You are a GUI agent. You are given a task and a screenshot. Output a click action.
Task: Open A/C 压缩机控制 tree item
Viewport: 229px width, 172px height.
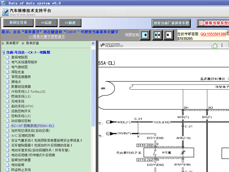(23, 136)
